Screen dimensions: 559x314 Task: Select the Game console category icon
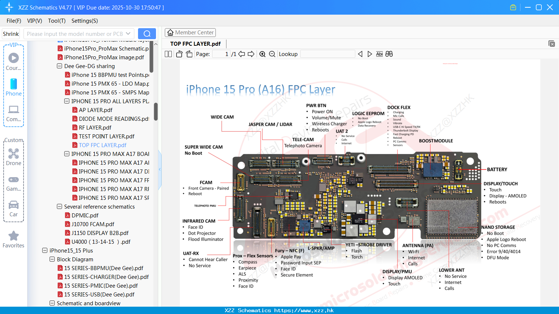pos(14,179)
